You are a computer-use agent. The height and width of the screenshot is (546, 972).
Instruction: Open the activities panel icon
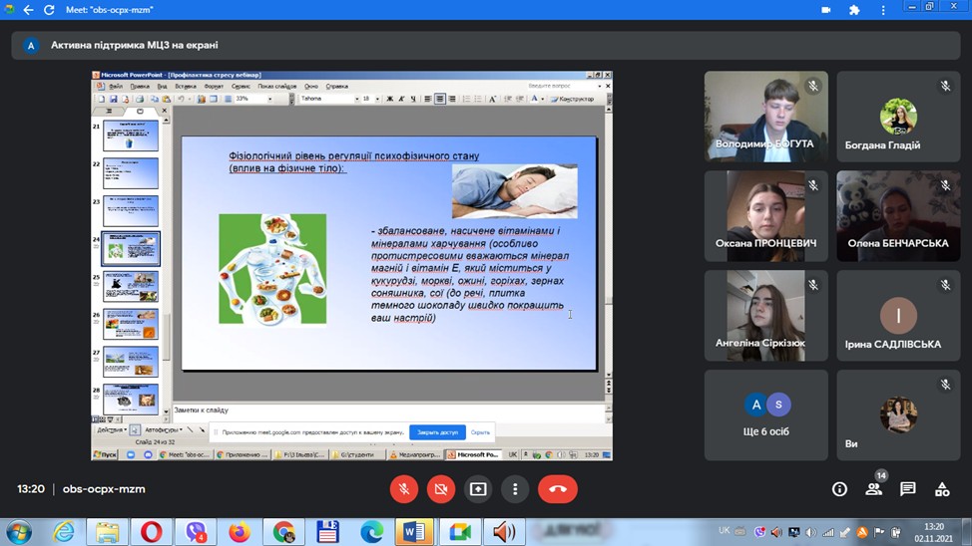coord(942,489)
